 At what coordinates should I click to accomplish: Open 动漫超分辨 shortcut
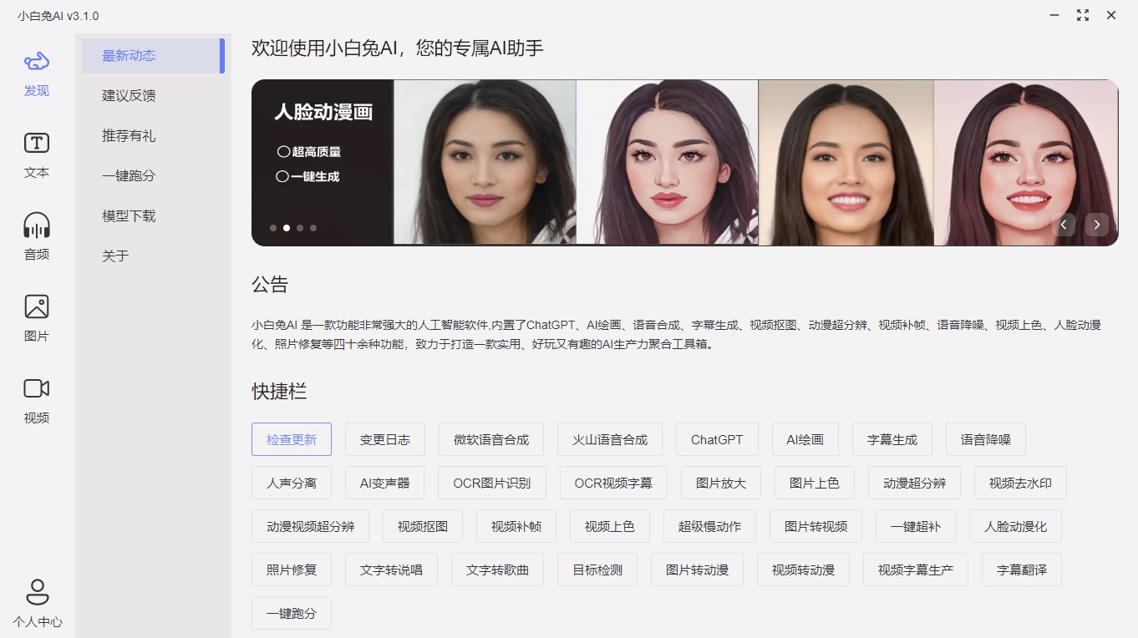click(914, 483)
